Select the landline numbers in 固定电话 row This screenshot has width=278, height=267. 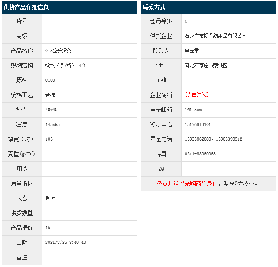pyautogui.click(x=213, y=139)
